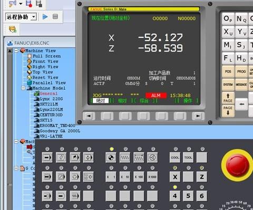Click the PAGE down key
Viewport: 253px width, 210px height.
tap(228, 111)
